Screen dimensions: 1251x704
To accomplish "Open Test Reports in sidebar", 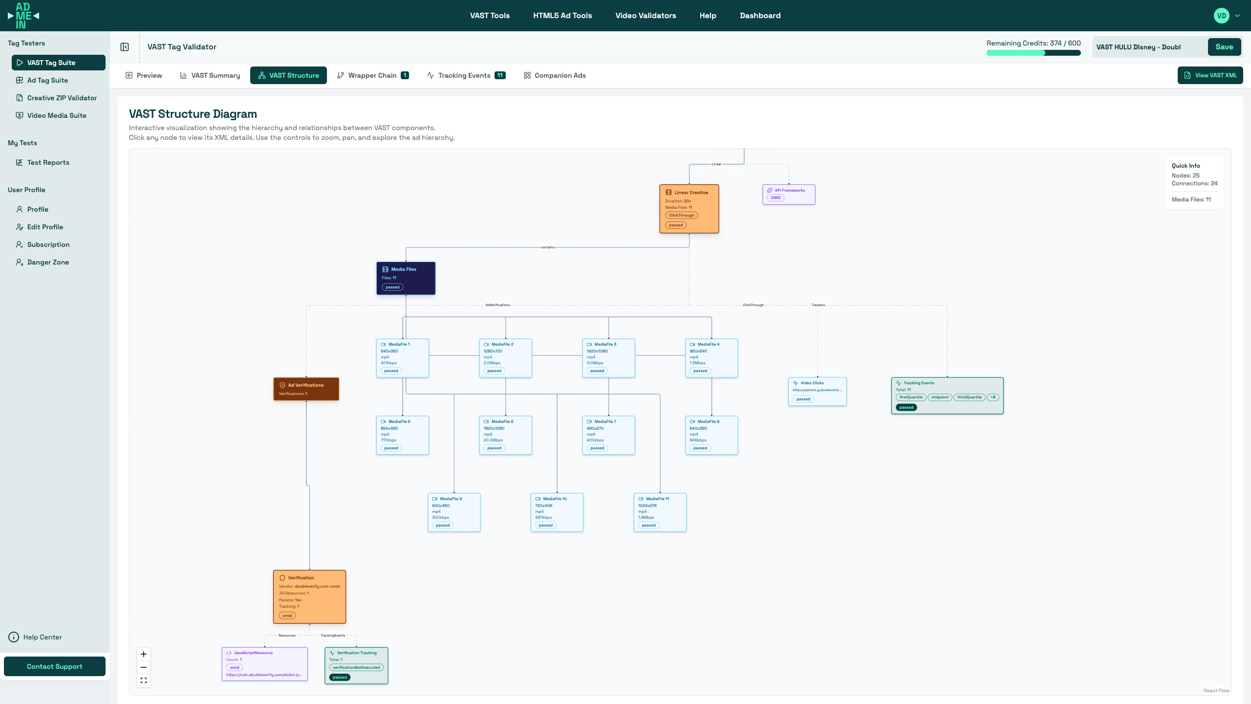I will 48,162.
